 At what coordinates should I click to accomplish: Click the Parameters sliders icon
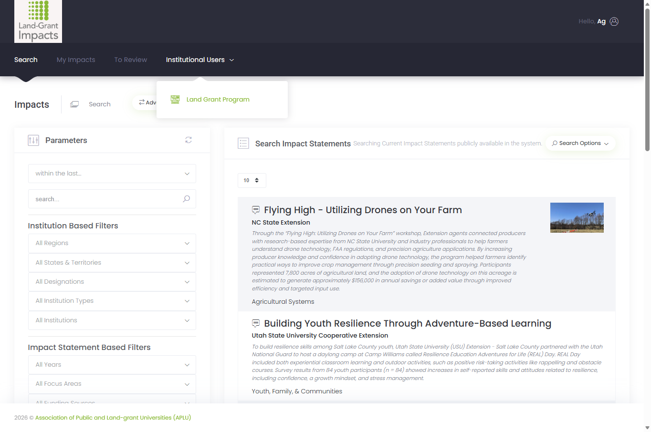click(x=33, y=140)
